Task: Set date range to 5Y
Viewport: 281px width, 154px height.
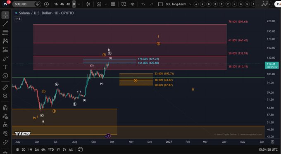Action: point(64,149)
